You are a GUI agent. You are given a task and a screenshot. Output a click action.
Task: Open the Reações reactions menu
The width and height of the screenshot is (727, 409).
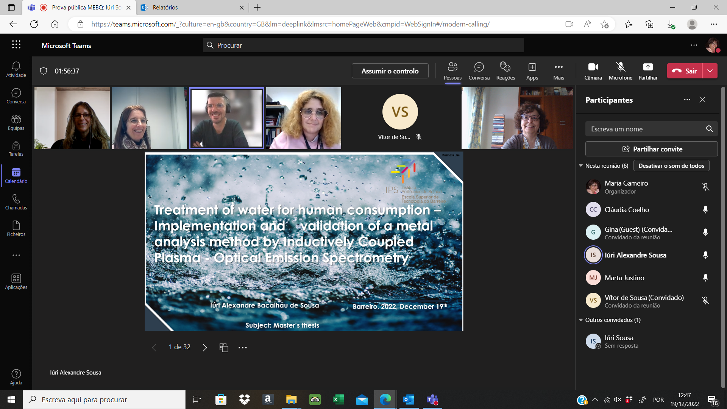click(x=505, y=71)
